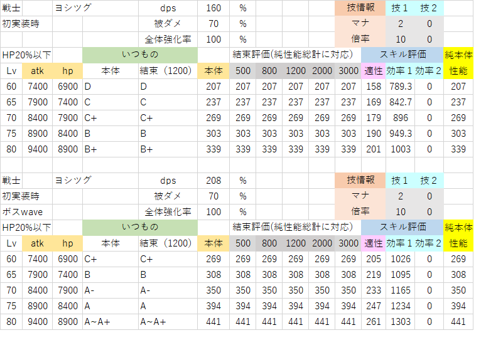The width and height of the screenshot is (486, 345).
Task: Click grade A~A+ in the 結束 (1200) column
Action: pyautogui.click(x=168, y=322)
